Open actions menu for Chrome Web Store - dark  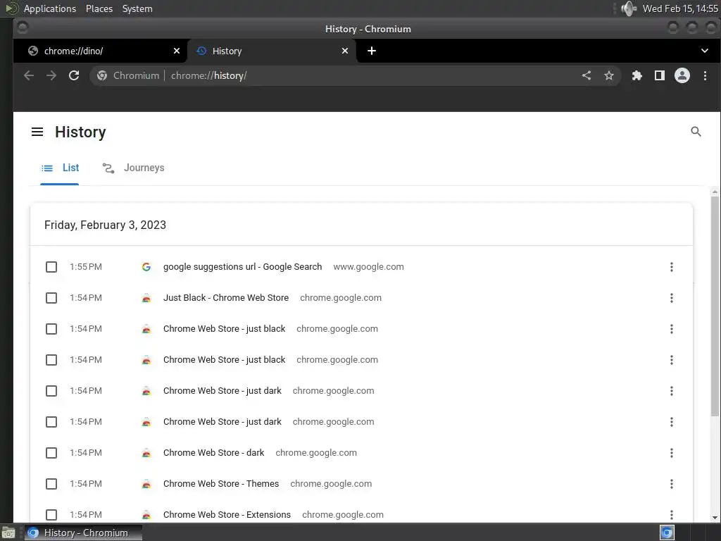[671, 453]
